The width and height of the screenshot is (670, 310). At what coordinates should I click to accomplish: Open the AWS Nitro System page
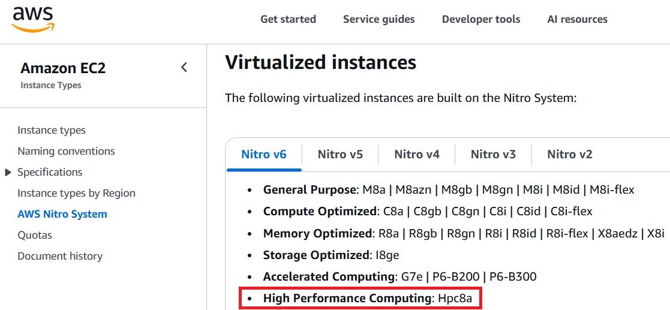click(62, 214)
